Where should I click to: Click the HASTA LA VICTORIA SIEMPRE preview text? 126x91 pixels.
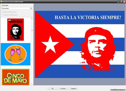coord(88,17)
